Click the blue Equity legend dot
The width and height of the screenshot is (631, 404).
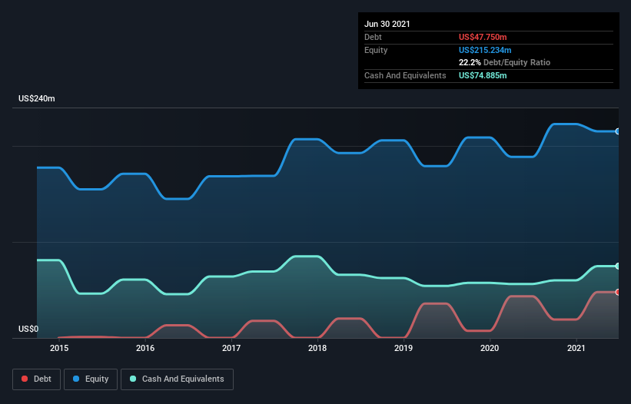pyautogui.click(x=76, y=379)
